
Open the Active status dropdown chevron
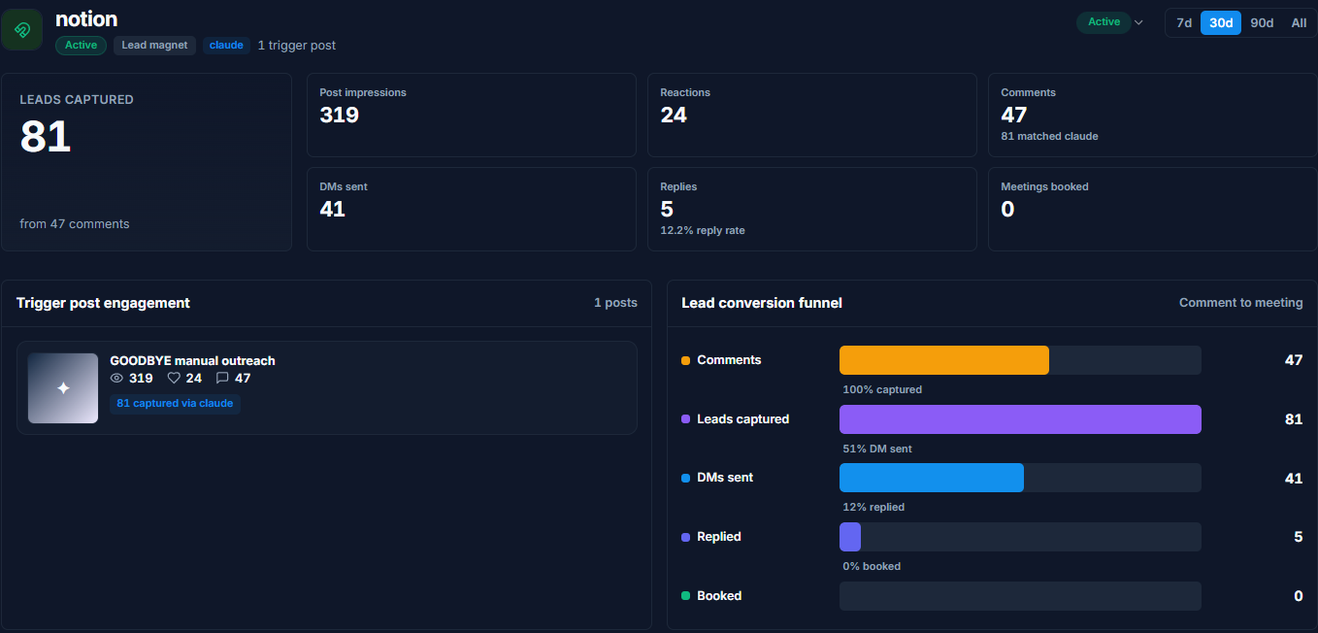click(x=1139, y=22)
